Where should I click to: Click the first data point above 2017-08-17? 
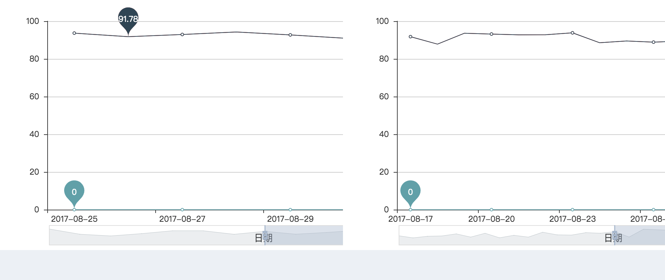pos(410,36)
